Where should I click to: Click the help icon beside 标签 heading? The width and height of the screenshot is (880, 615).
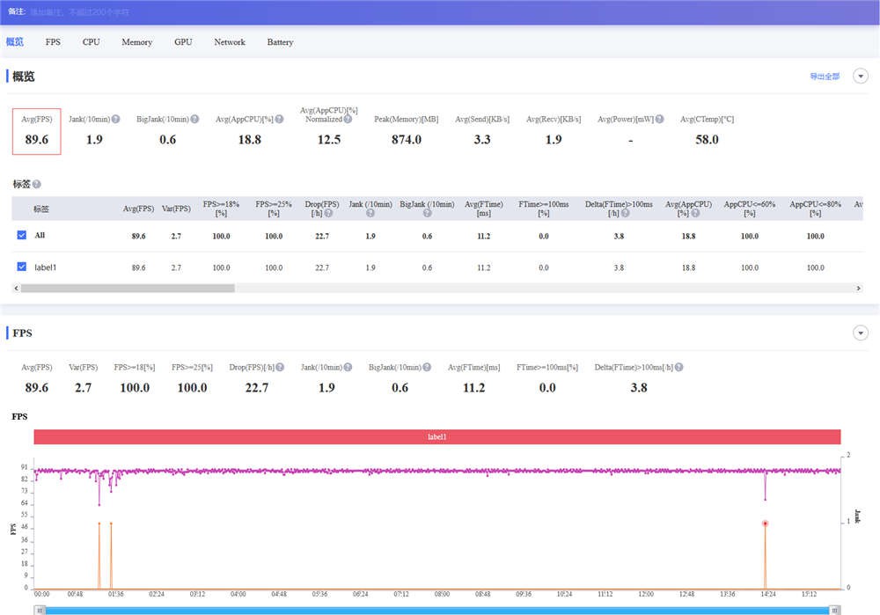pyautogui.click(x=36, y=184)
